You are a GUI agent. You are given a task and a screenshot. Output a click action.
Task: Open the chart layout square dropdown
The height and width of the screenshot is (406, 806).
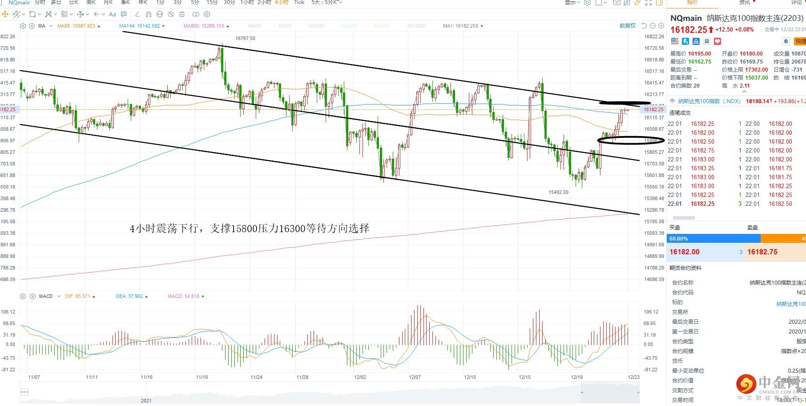click(601, 2)
